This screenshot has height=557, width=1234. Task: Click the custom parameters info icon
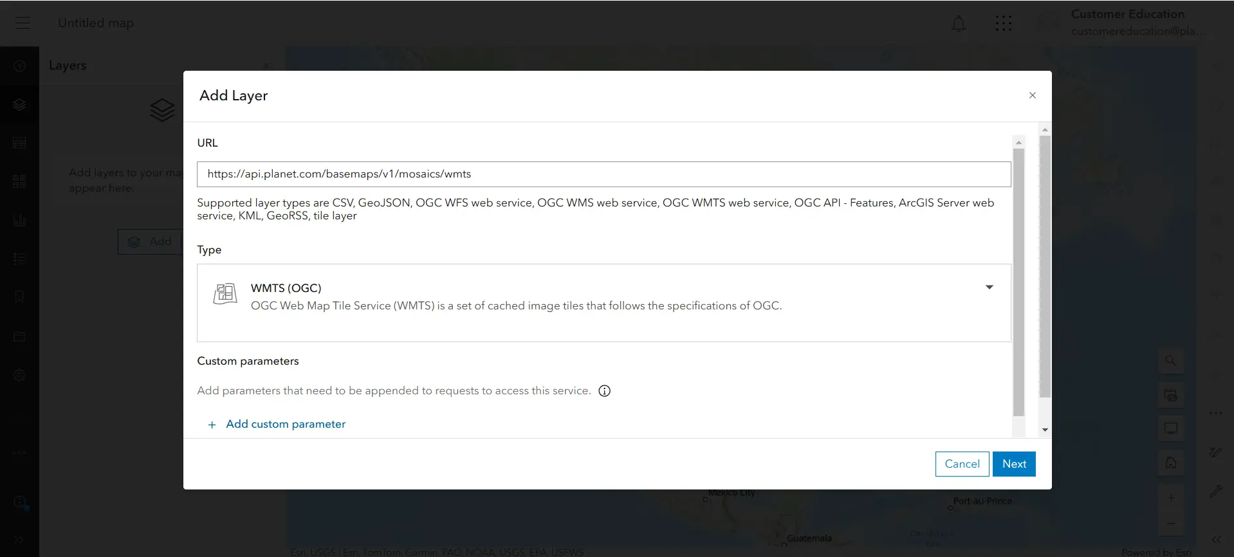[604, 391]
